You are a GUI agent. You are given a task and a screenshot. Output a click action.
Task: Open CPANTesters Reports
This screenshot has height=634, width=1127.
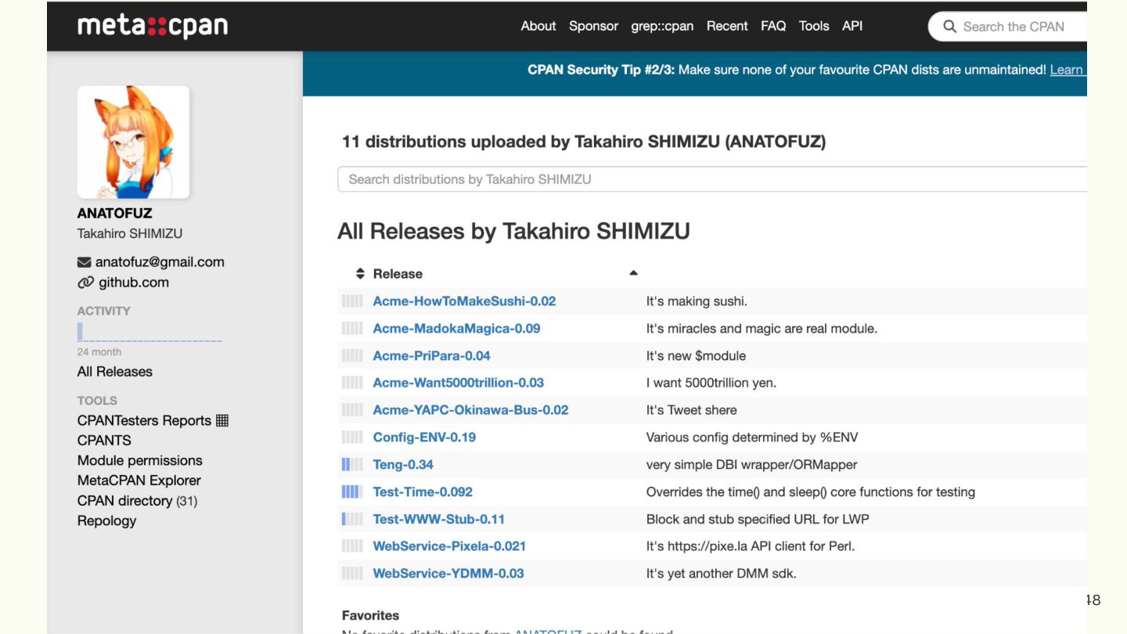[x=144, y=420]
